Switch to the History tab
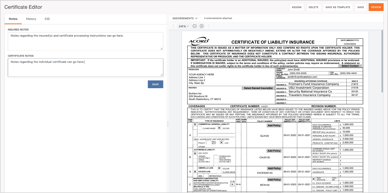Screen dimensions: 388x193 [31, 19]
